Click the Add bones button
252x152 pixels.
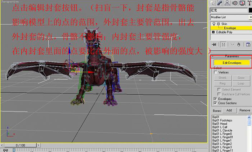(x=229, y=110)
